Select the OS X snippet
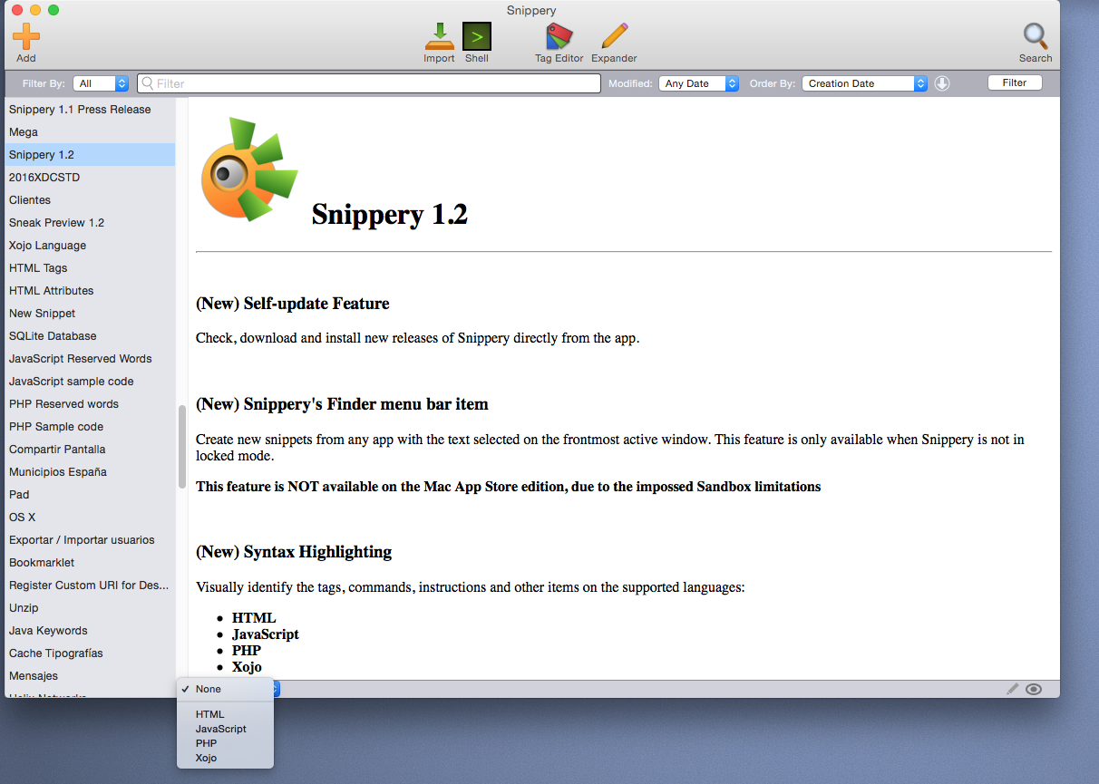This screenshot has height=784, width=1099. point(90,517)
